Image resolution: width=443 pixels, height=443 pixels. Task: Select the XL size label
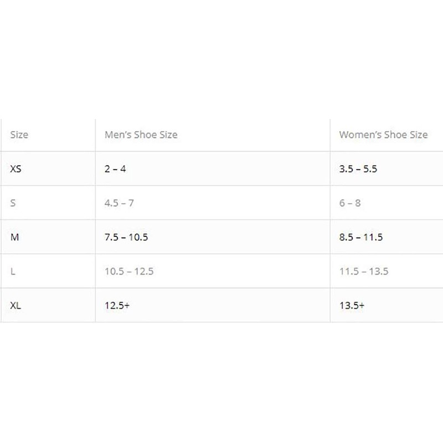click(16, 305)
